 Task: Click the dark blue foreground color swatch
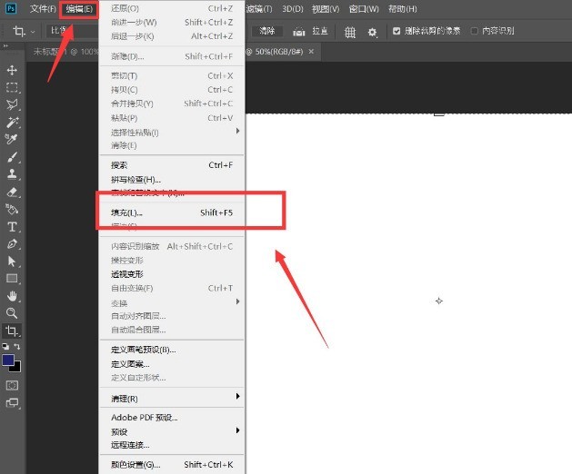(x=9, y=360)
